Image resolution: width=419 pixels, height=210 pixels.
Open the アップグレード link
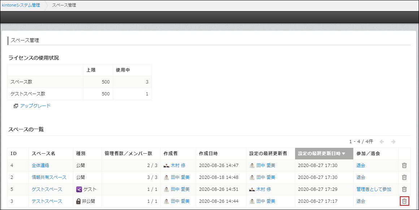pyautogui.click(x=35, y=106)
